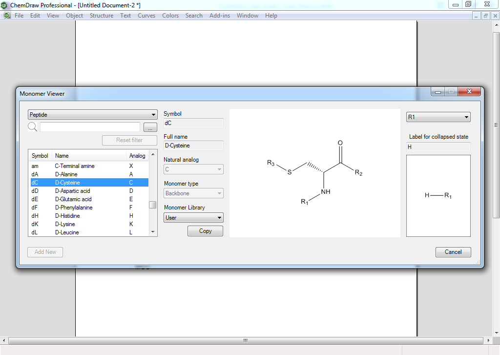The height and width of the screenshot is (355, 500).
Task: Select the C-Terminal amine row
Action: coord(89,166)
